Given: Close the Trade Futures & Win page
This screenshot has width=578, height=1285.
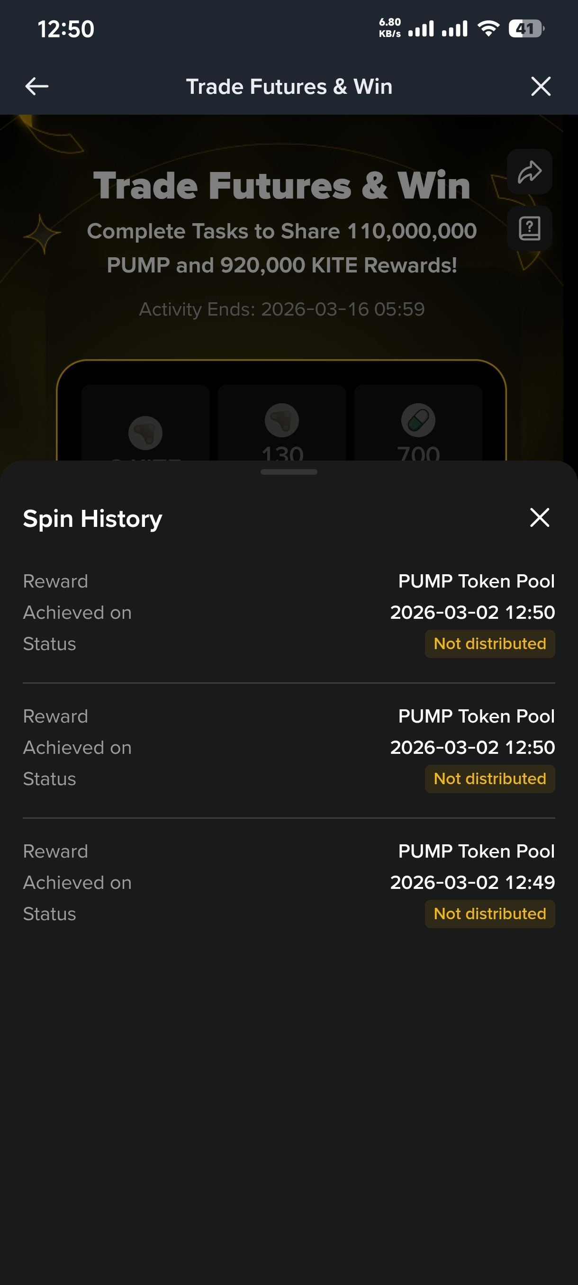Looking at the screenshot, I should pos(541,86).
